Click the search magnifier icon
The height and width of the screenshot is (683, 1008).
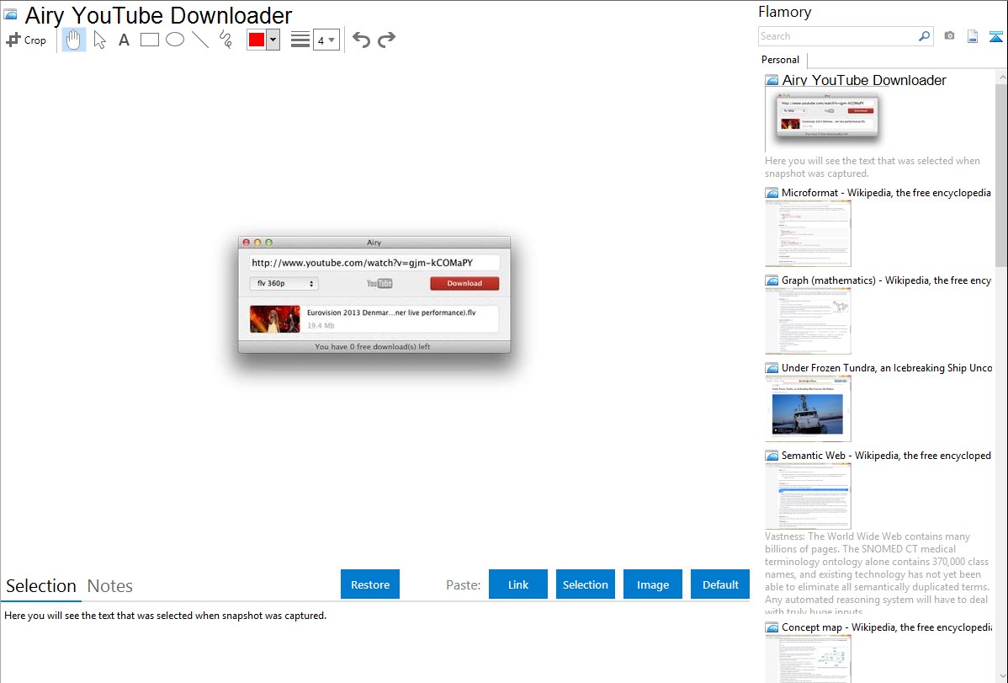(925, 36)
